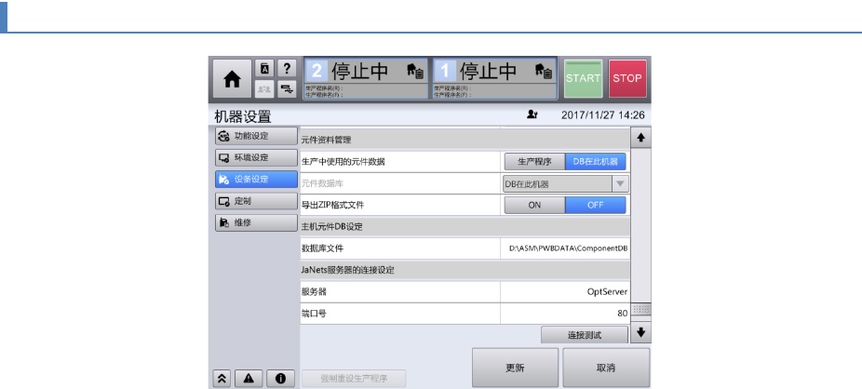Click 服务器 row label
Screen dimensions: 862x389
[x=314, y=292]
